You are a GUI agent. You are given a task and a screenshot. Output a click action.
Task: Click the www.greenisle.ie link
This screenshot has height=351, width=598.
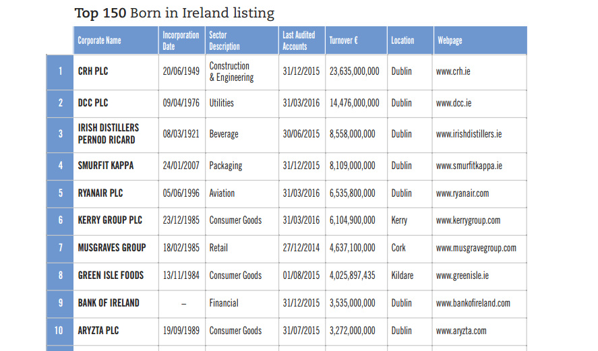coord(462,276)
